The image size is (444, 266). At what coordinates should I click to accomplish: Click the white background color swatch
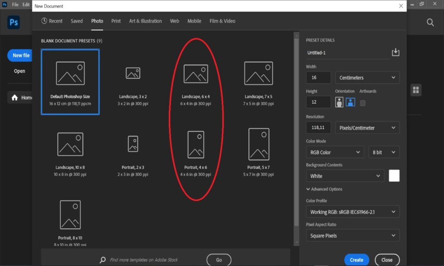[x=394, y=176]
